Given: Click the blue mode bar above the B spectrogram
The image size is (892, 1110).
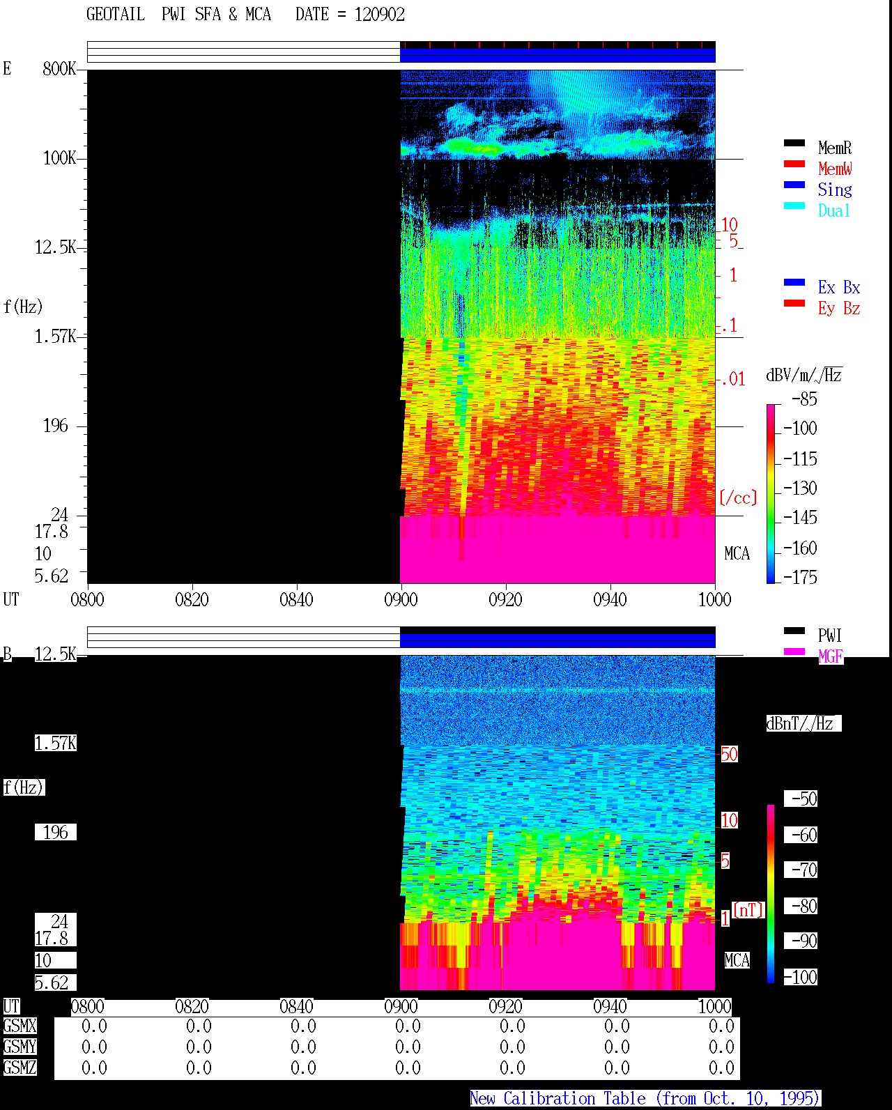Looking at the screenshot, I should (x=557, y=640).
